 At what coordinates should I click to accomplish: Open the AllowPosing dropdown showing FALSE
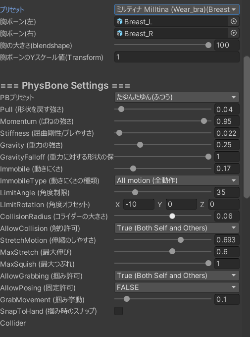pyautogui.click(x=177, y=287)
